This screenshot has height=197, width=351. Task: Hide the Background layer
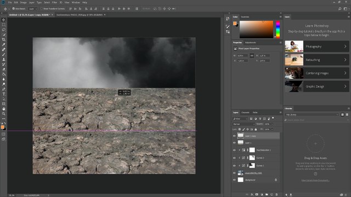(234, 180)
